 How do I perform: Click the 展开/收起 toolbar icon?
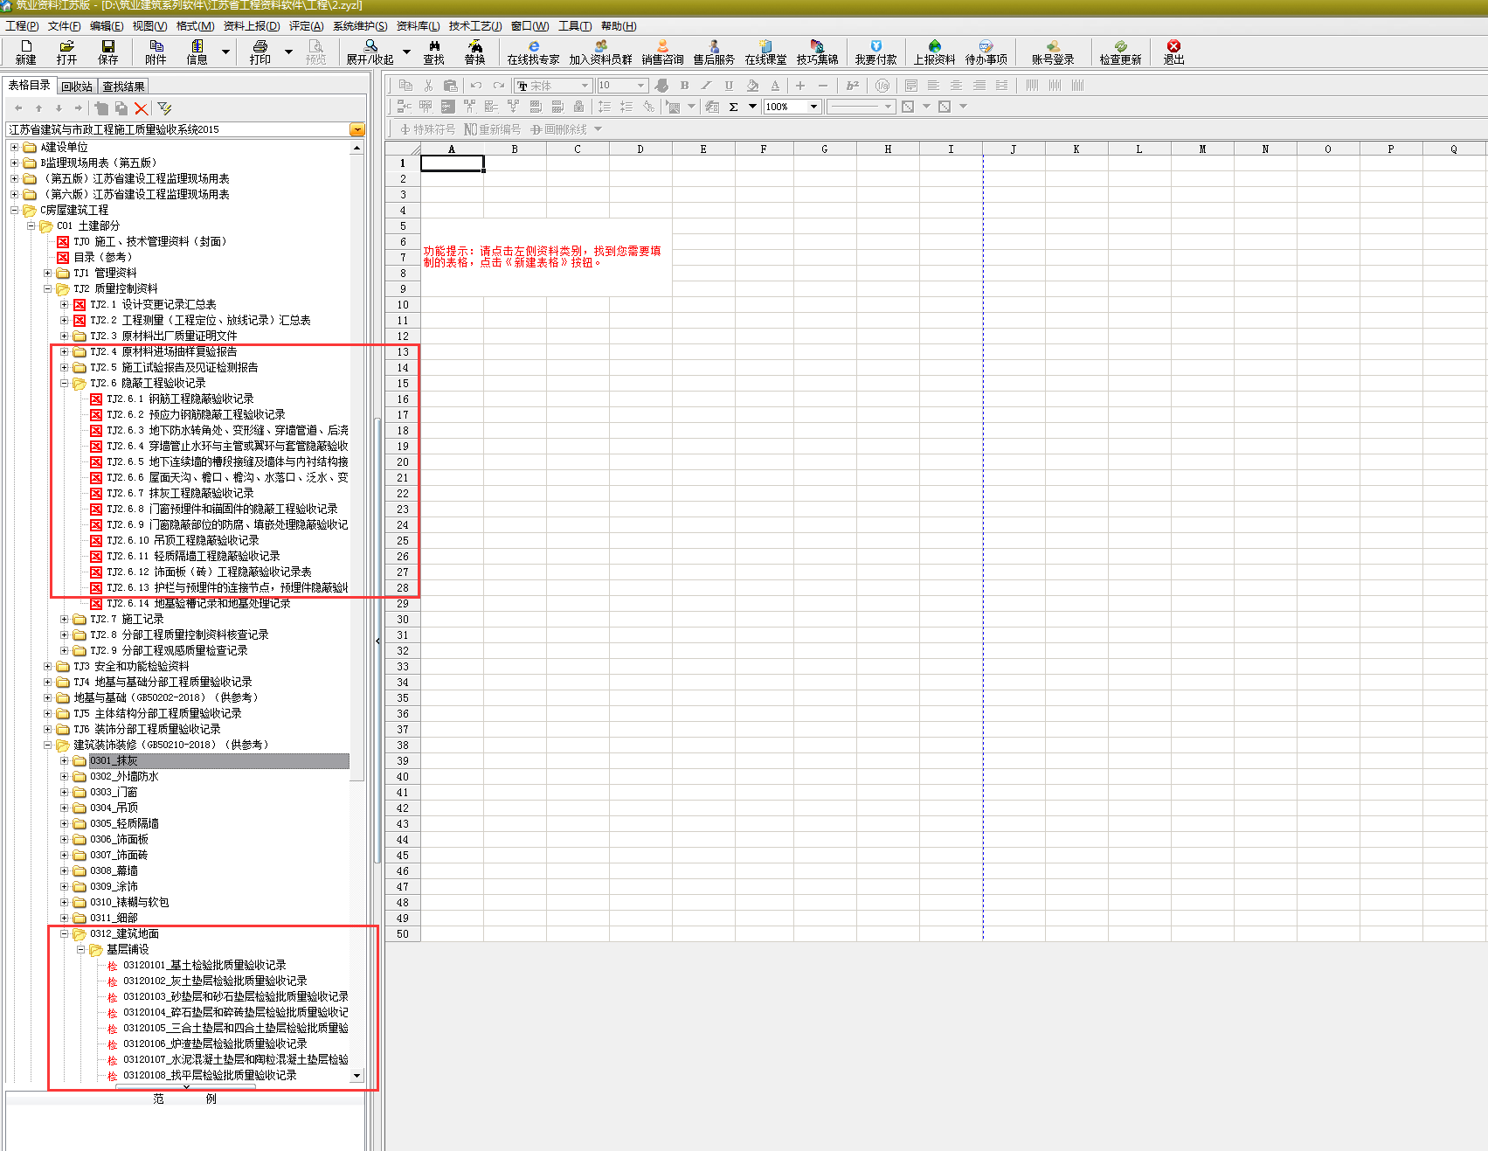(370, 52)
